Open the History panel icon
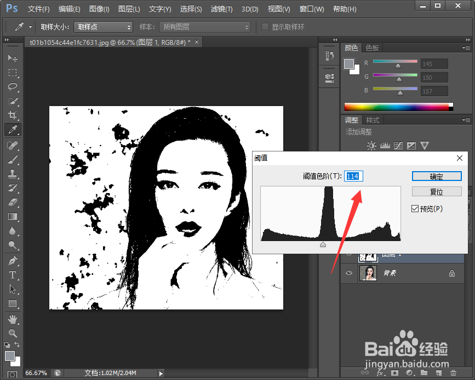The width and height of the screenshot is (475, 380). click(x=329, y=56)
